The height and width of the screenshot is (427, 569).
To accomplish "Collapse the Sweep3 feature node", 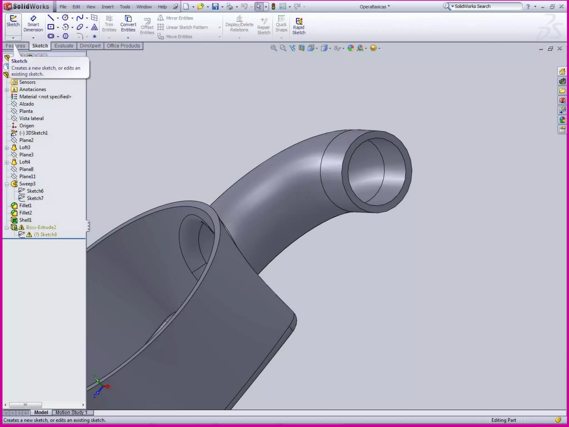I will [7, 184].
